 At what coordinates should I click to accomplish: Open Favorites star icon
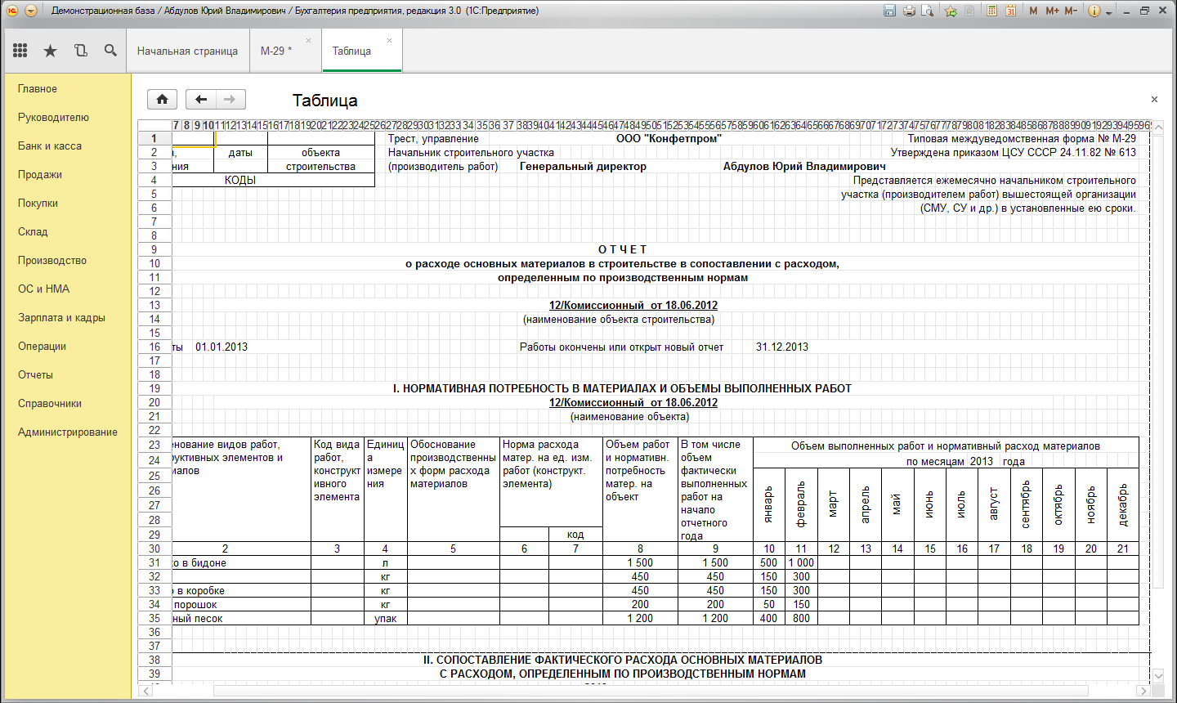50,51
